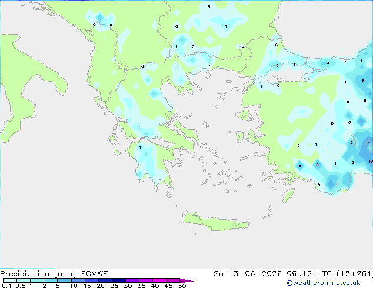Viewport: 373px width, 288px height.
Task: Pick the 20–25 mm legend color swatch
Action: [105, 280]
